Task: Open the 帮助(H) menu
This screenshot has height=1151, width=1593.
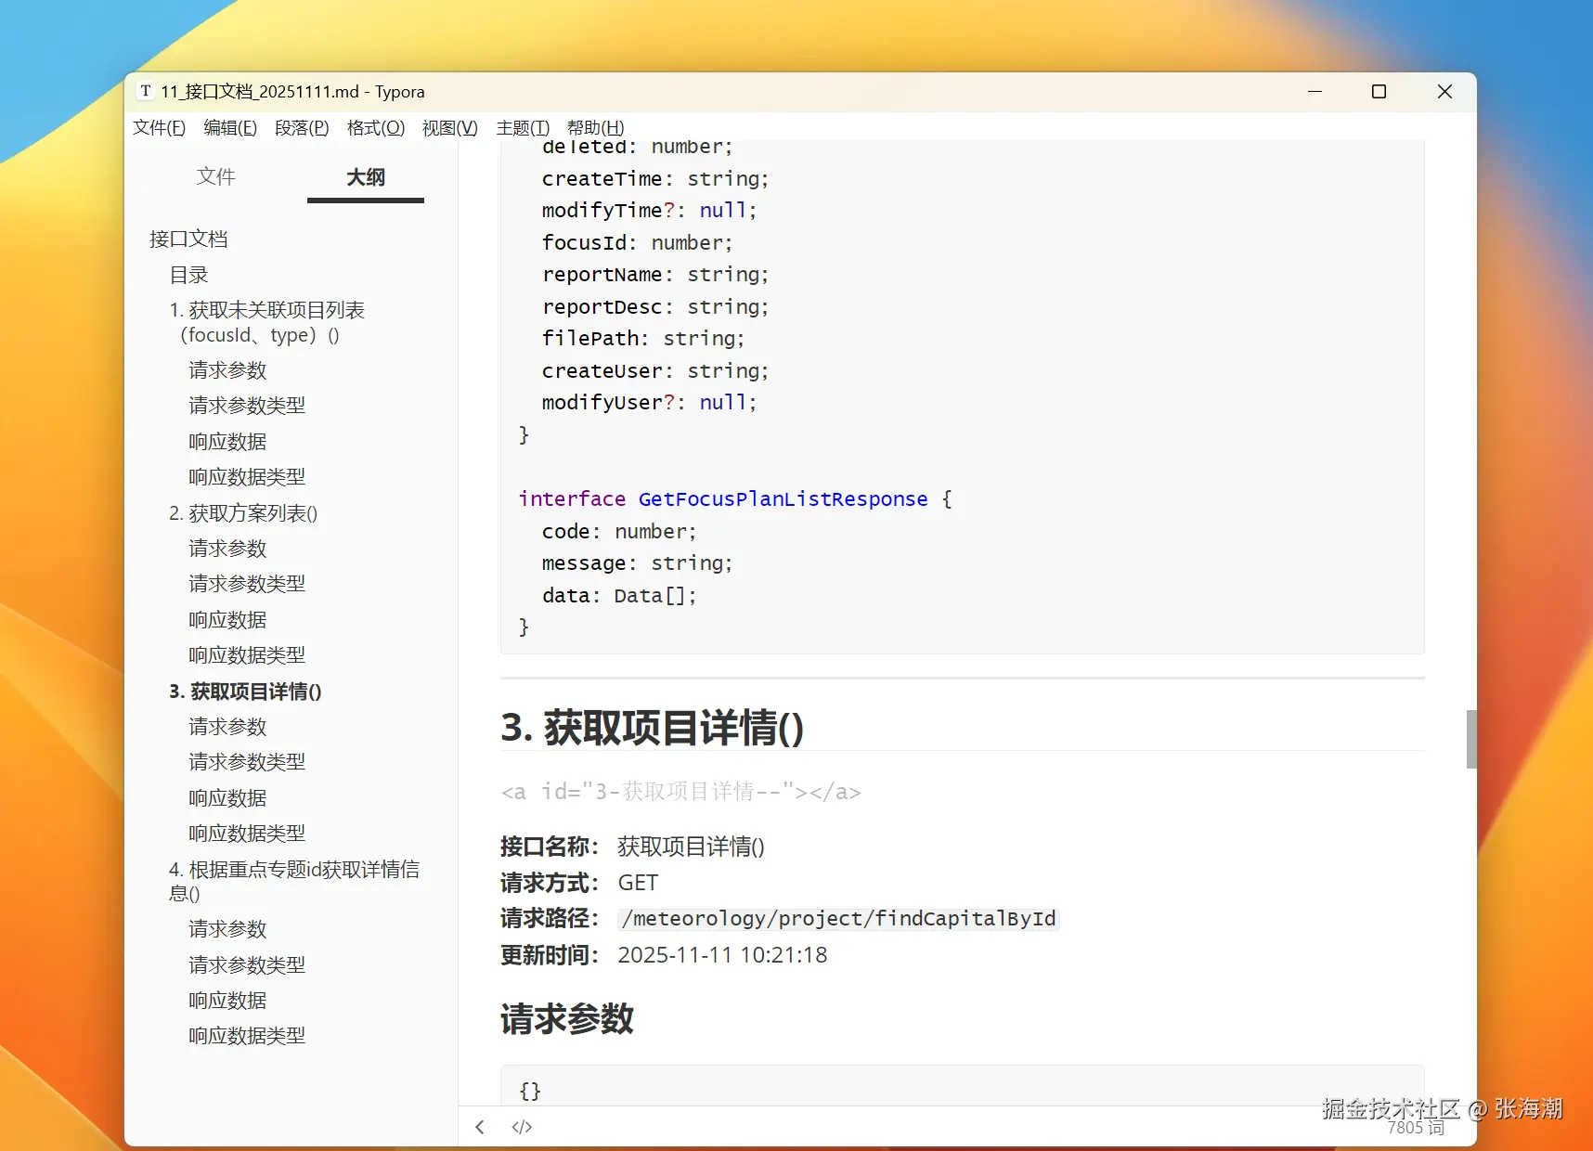Action: tap(595, 127)
